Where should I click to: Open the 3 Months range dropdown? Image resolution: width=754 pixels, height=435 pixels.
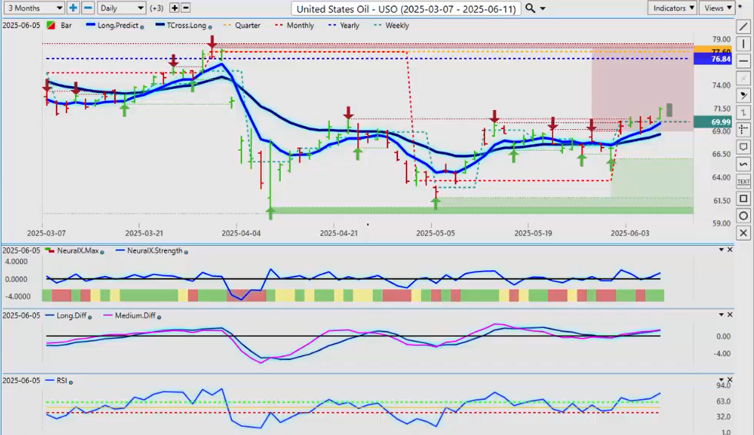33,7
